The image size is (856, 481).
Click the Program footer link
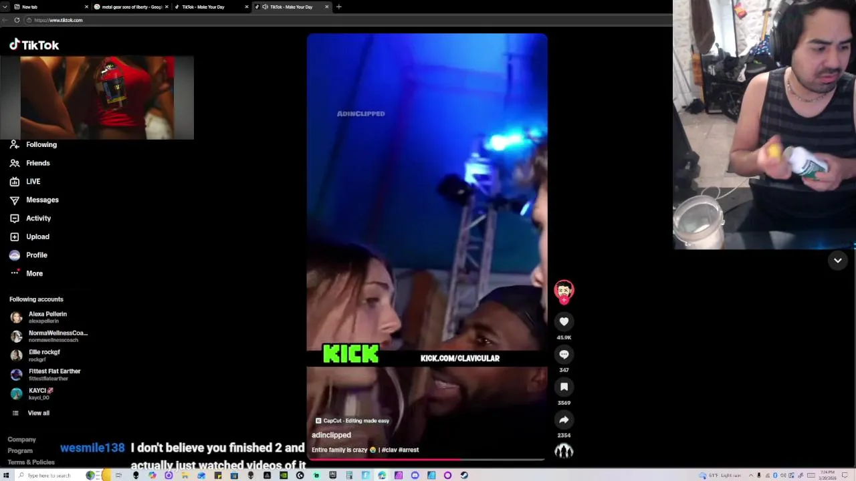pyautogui.click(x=20, y=451)
